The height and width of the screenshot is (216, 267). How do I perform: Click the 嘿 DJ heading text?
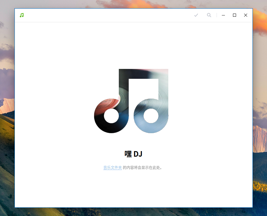133,154
